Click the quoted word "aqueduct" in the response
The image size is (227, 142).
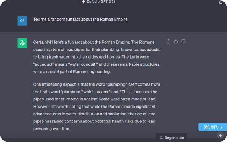pyautogui.click(x=45, y=64)
